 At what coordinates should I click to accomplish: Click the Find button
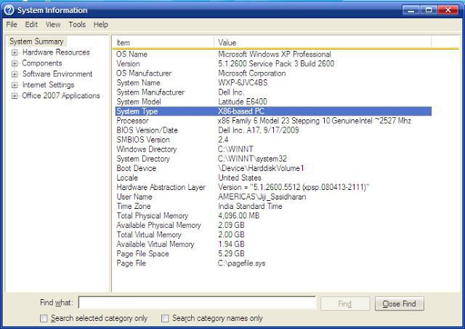[x=345, y=304]
